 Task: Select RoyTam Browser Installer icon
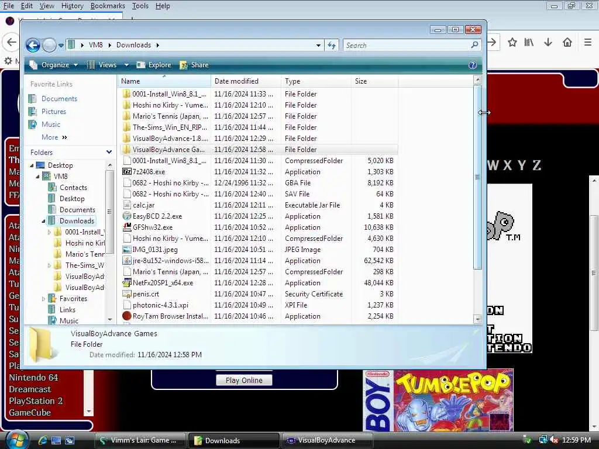127,316
